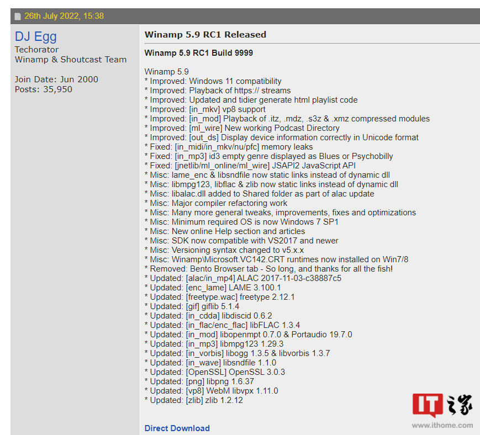Click the 'Playback of https:// streams' line
The image size is (480, 435).
click(x=218, y=91)
